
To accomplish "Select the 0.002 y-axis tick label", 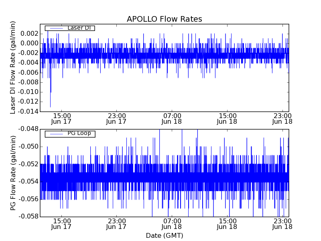I will click(x=29, y=33).
